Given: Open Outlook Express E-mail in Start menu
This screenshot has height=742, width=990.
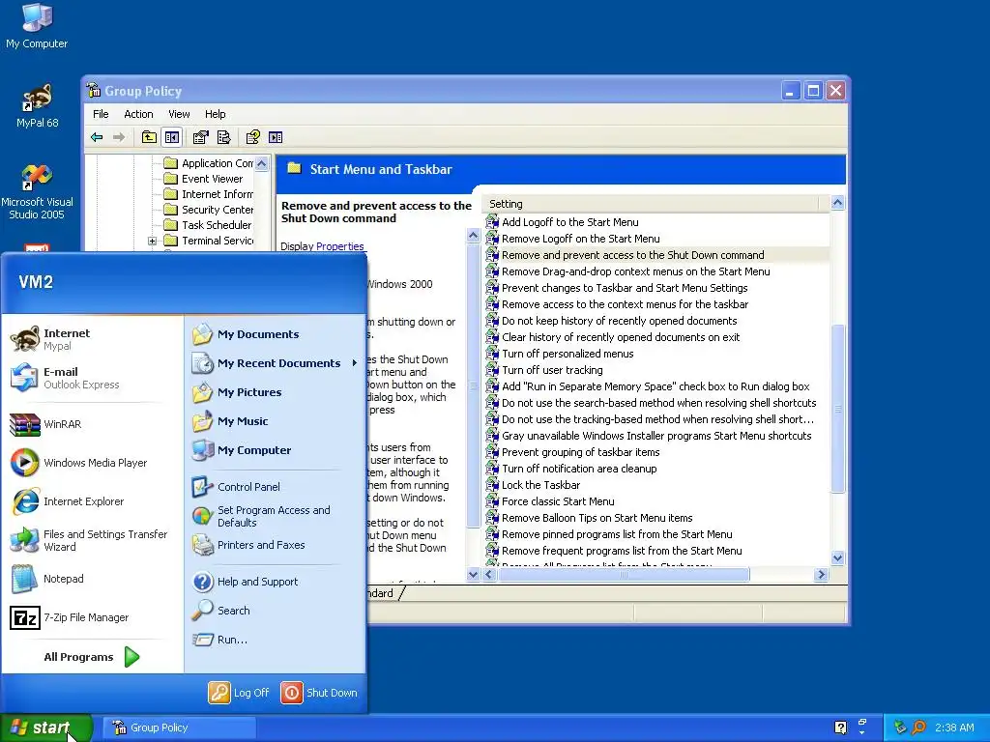Looking at the screenshot, I should [x=65, y=378].
